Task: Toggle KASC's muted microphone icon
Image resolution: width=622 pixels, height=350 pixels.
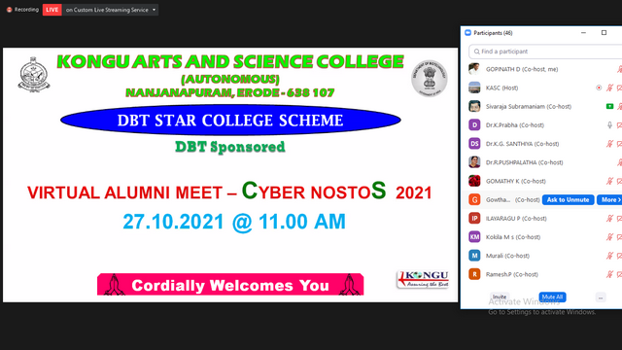Action: 609,87
